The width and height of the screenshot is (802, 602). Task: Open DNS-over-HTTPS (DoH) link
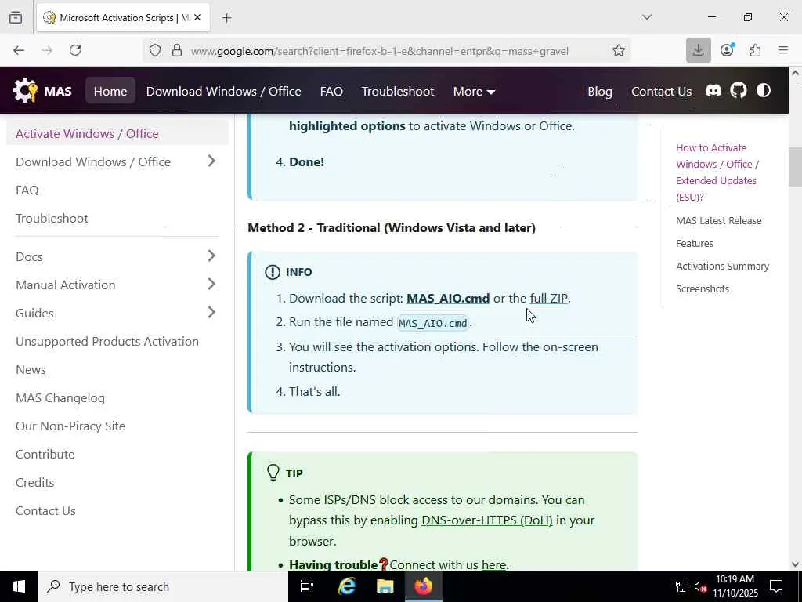(x=487, y=520)
